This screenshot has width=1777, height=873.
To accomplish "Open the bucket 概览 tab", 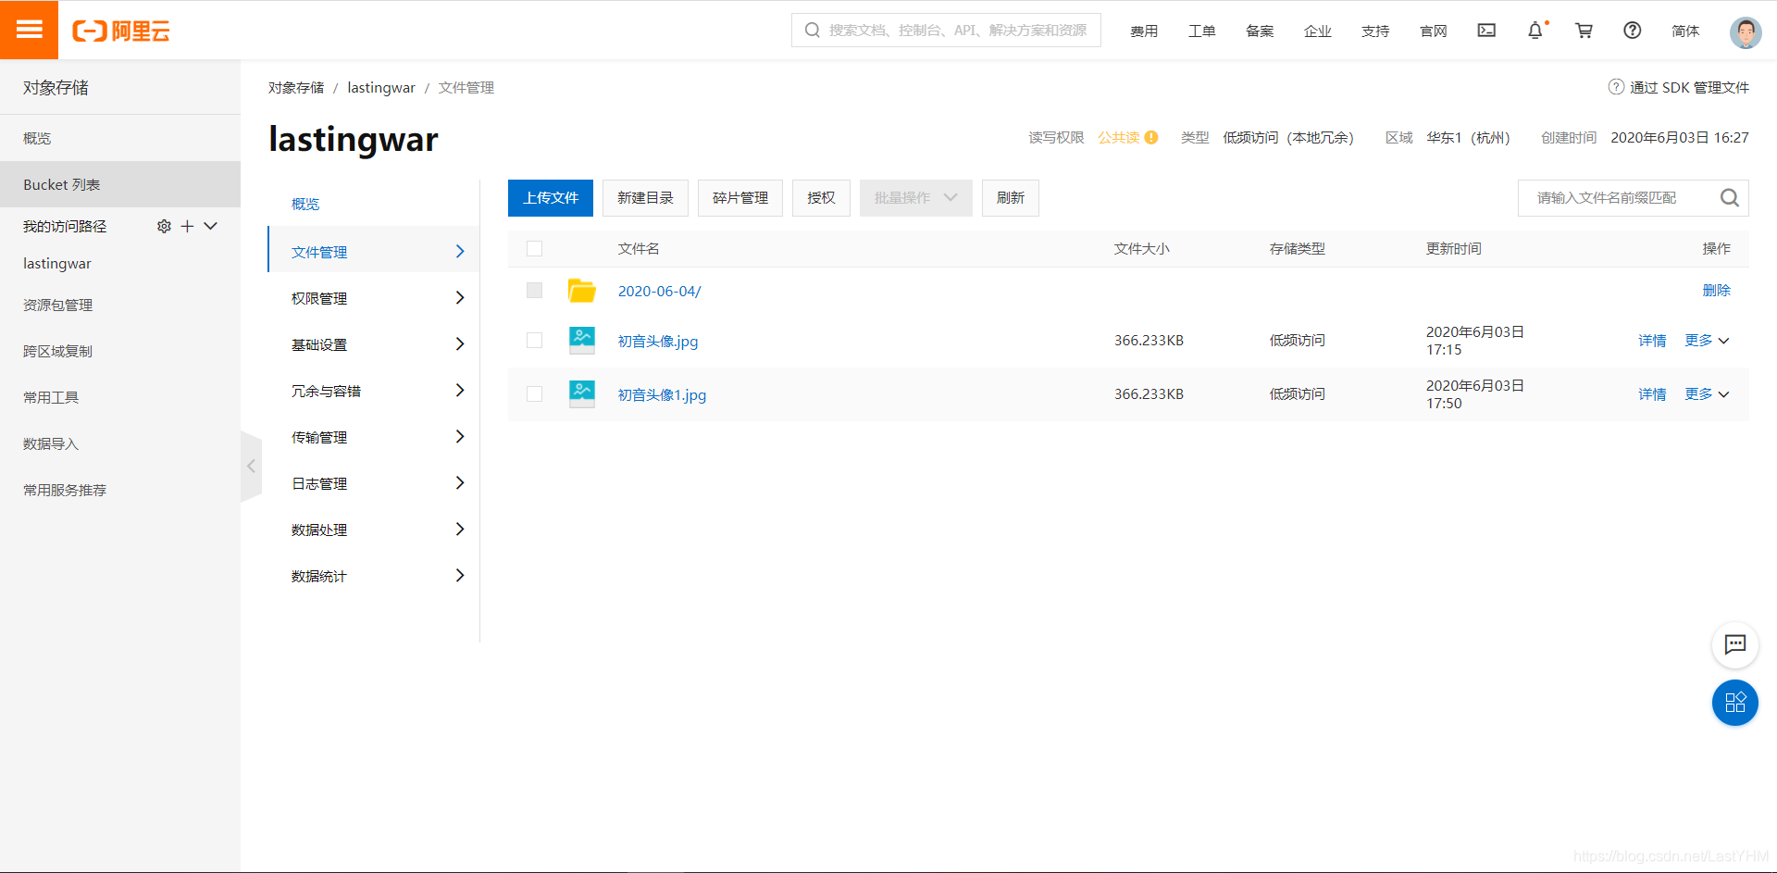I will click(x=305, y=204).
